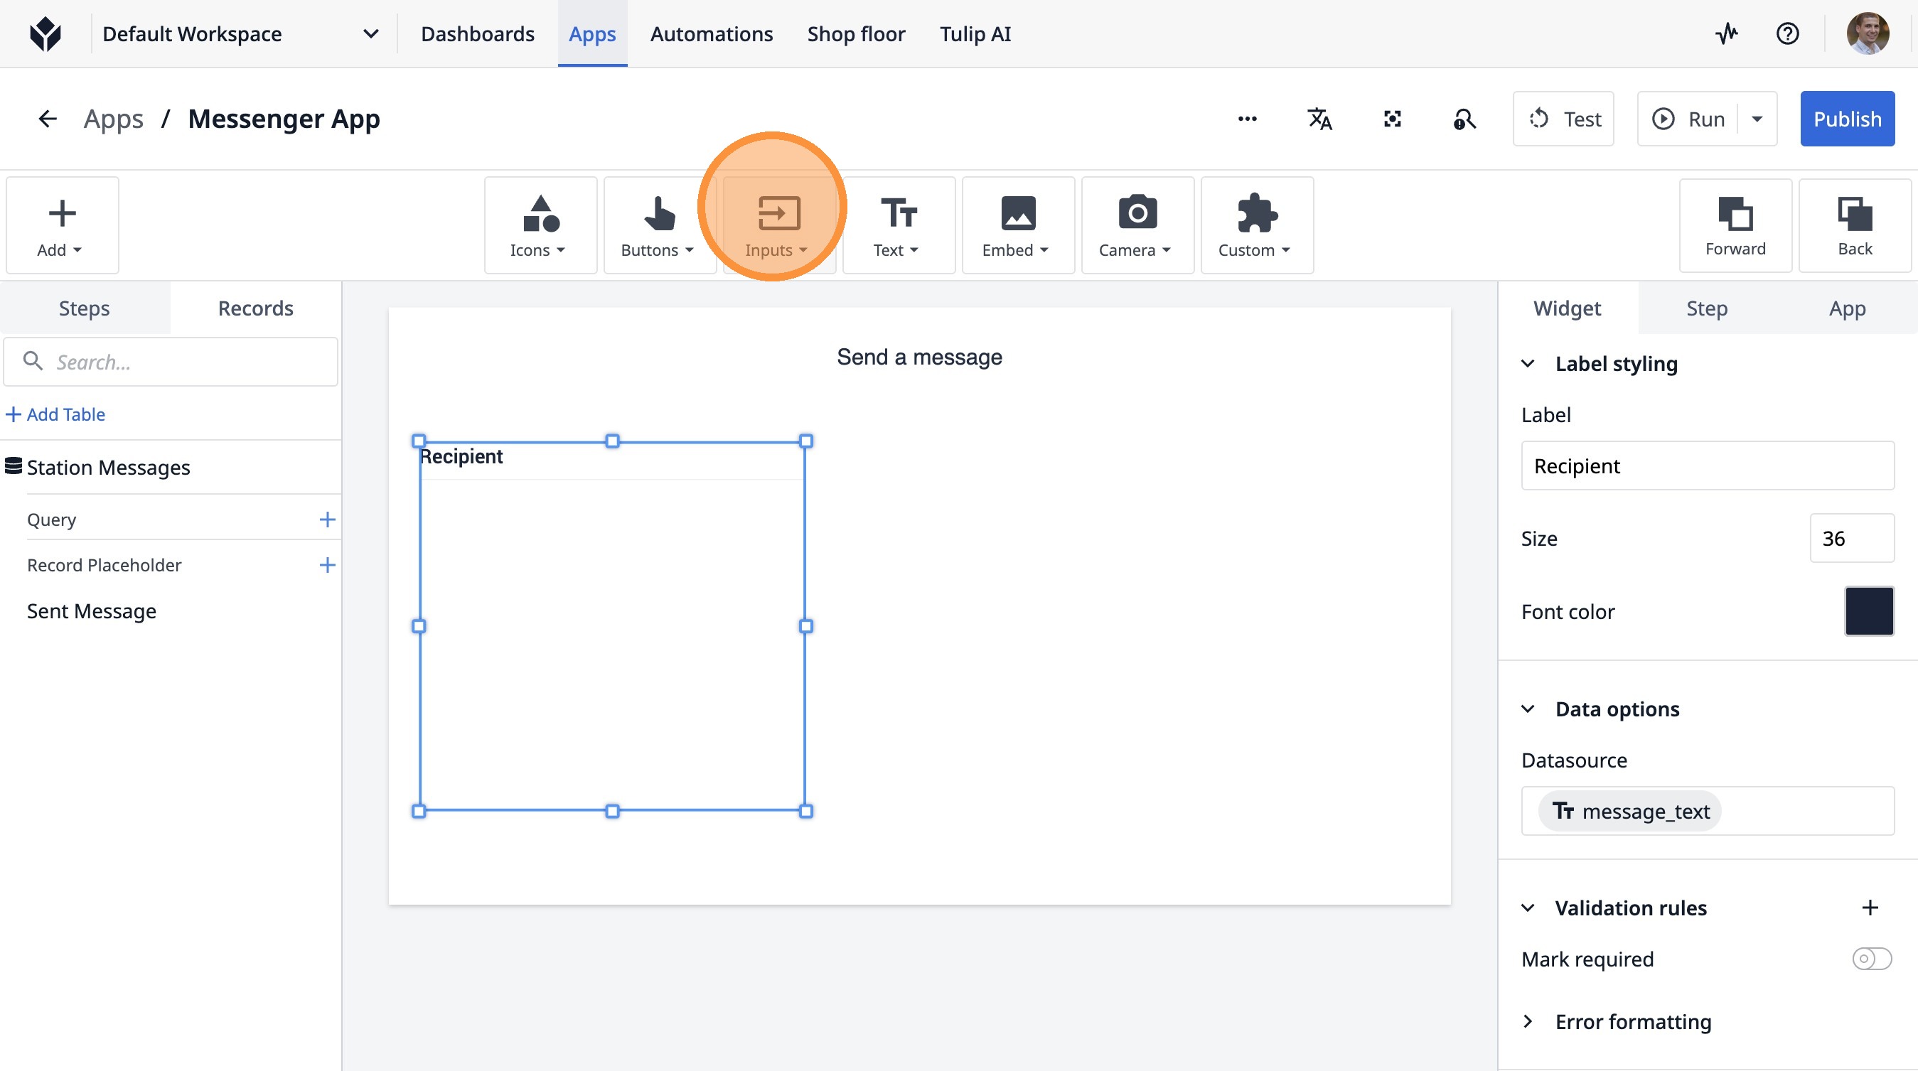This screenshot has width=1918, height=1071.
Task: Click the Publish button
Action: coord(1846,119)
